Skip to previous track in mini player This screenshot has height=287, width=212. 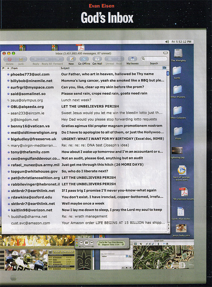click(81, 243)
